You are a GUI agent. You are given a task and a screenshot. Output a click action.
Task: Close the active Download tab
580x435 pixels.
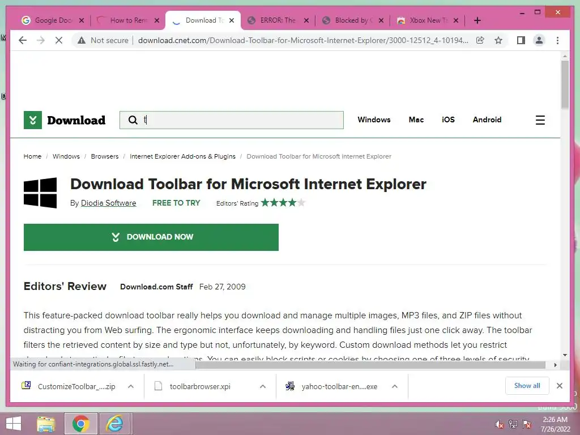(232, 20)
